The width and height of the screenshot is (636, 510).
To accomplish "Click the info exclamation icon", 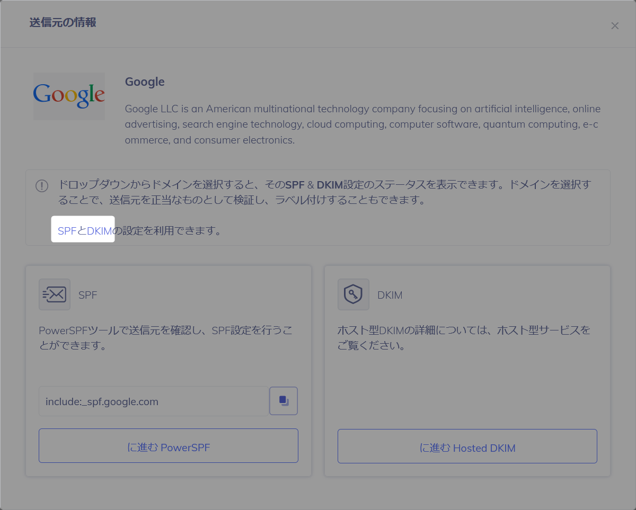I will 42,186.
